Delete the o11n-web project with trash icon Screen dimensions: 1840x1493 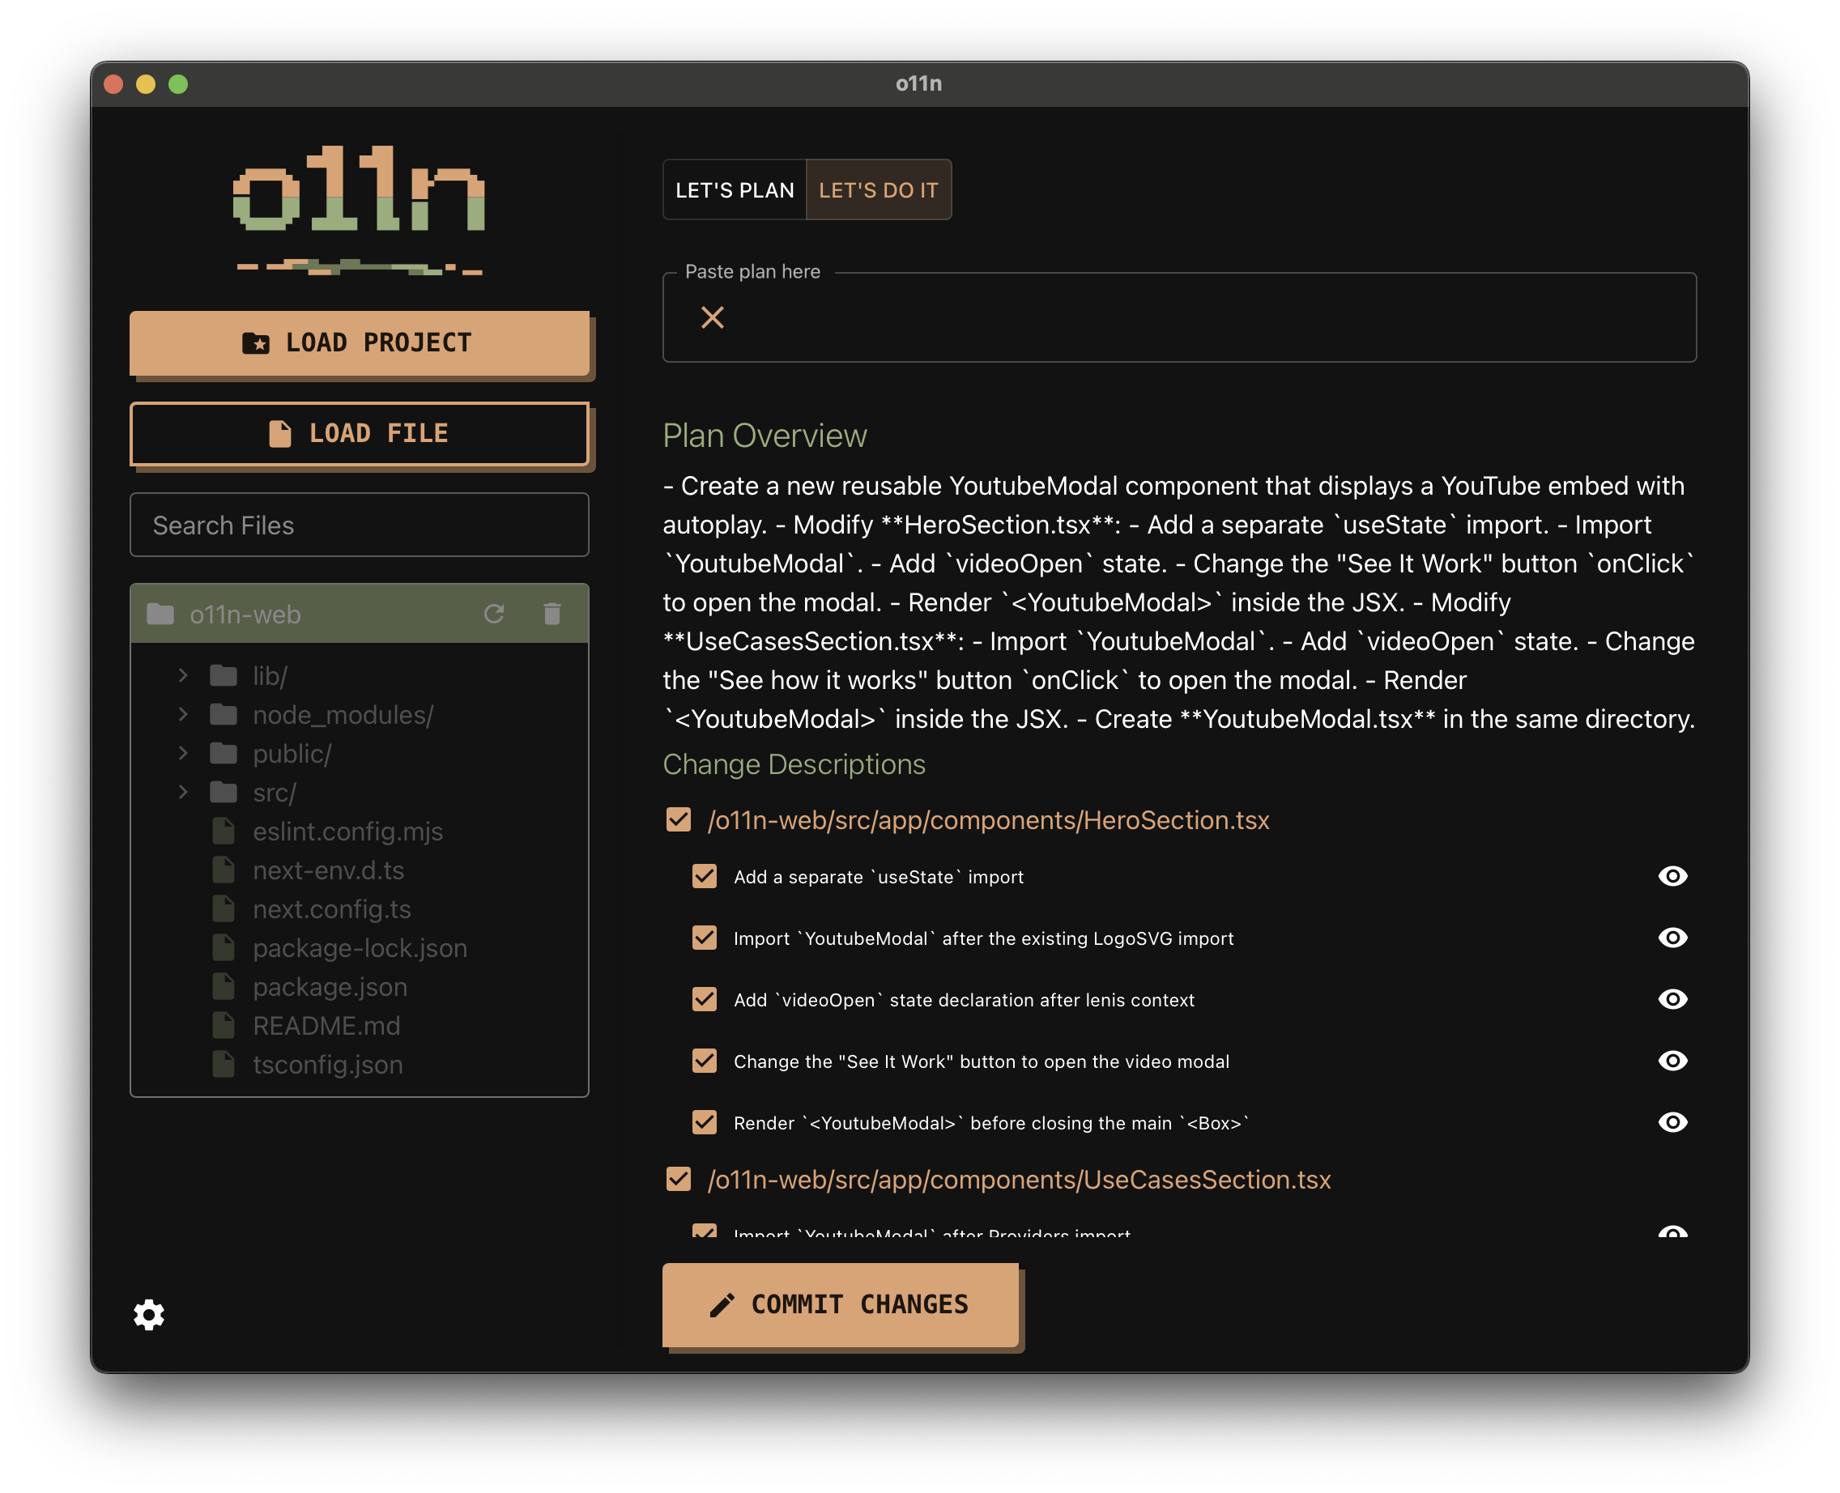click(552, 614)
